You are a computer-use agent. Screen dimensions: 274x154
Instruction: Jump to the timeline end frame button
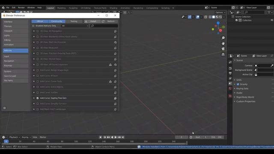[123, 137]
